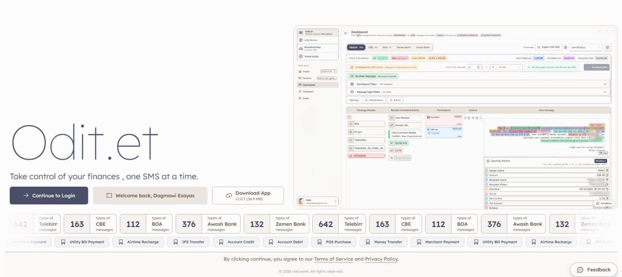This screenshot has width=622, height=277.
Task: Expand the Participant Filters section
Action: tap(479, 84)
